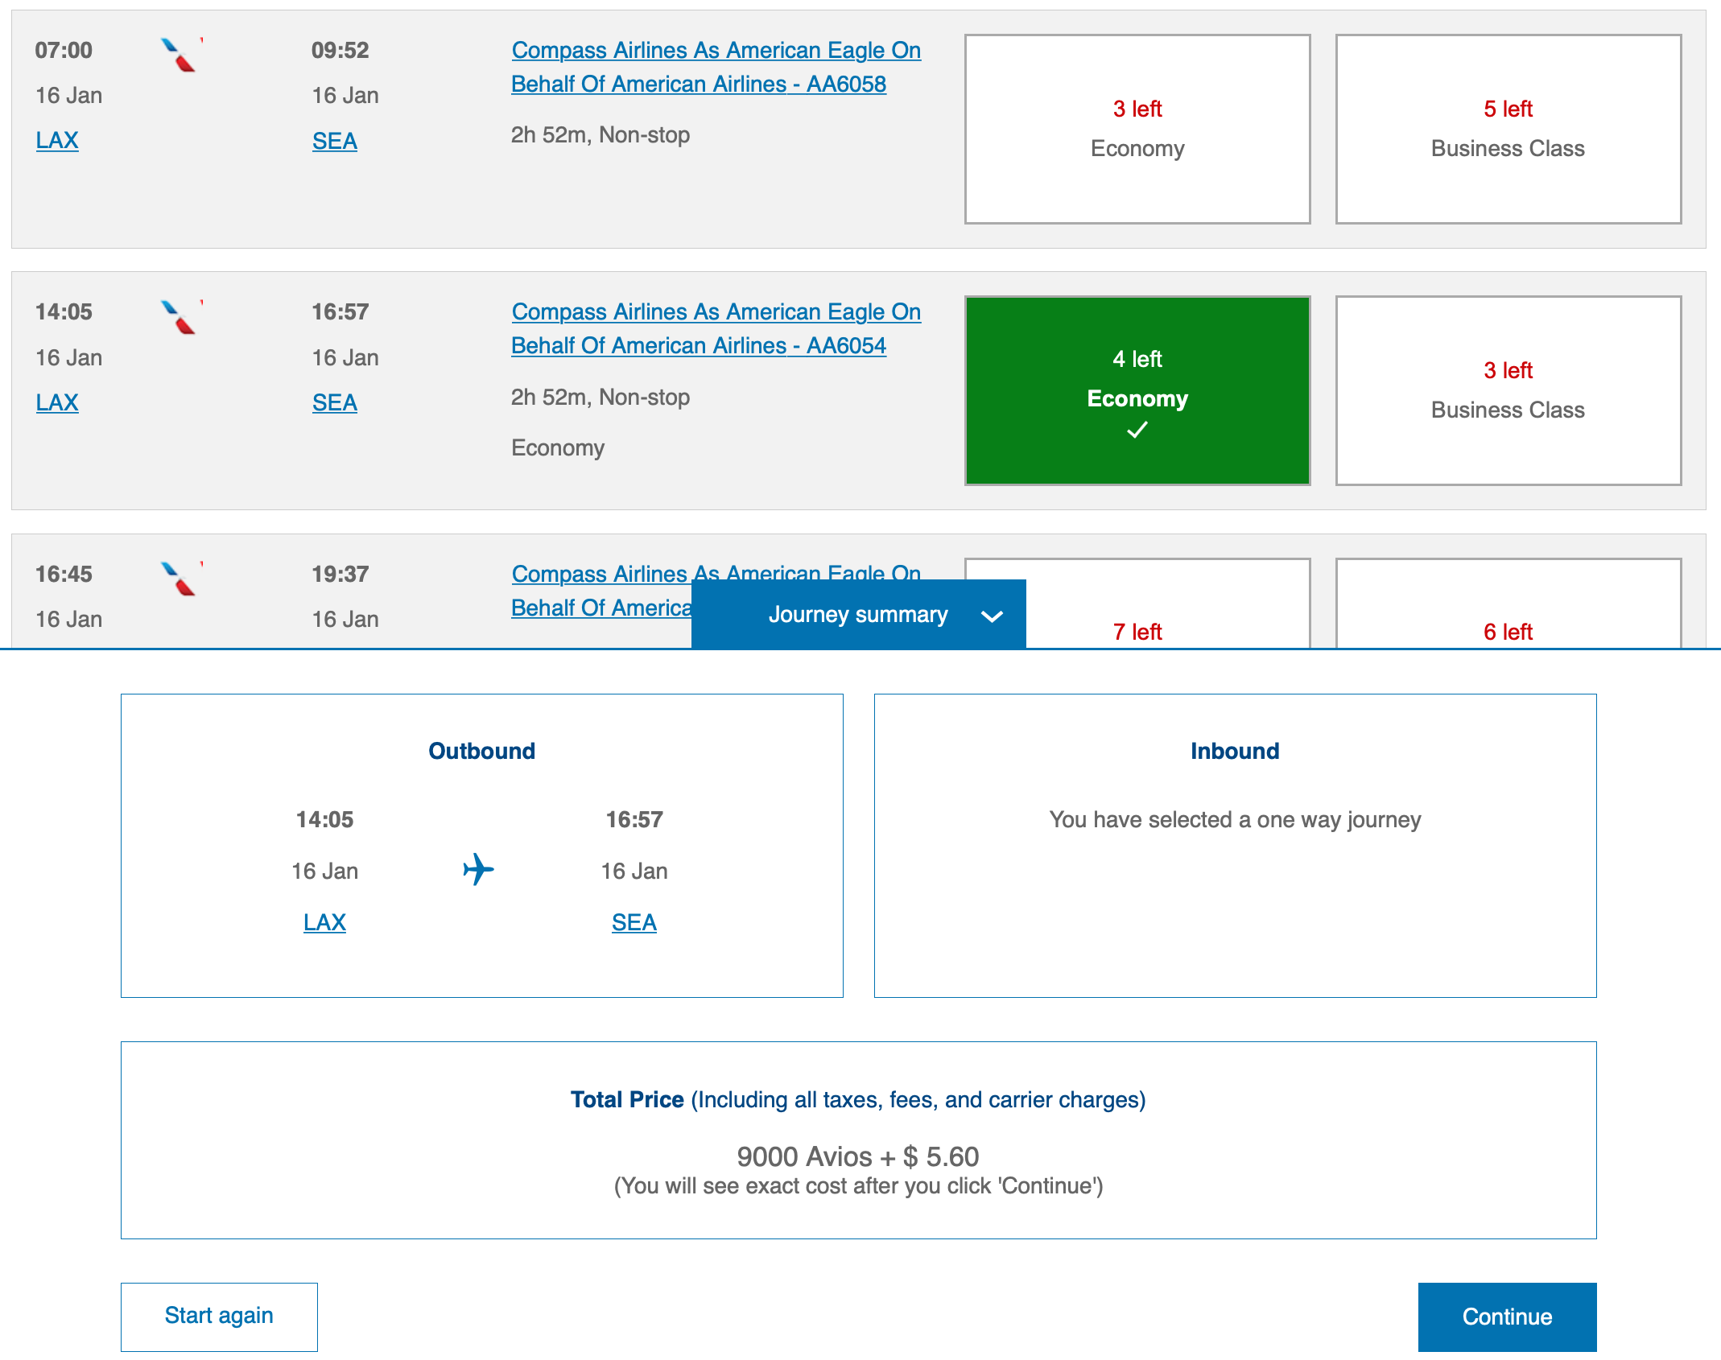Click the LAX link in the Outbound summary
The width and height of the screenshot is (1721, 1360).
click(x=324, y=922)
